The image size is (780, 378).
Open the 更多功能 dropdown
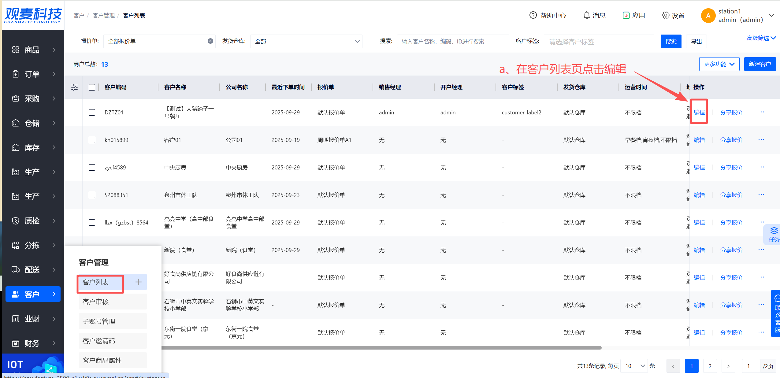719,64
